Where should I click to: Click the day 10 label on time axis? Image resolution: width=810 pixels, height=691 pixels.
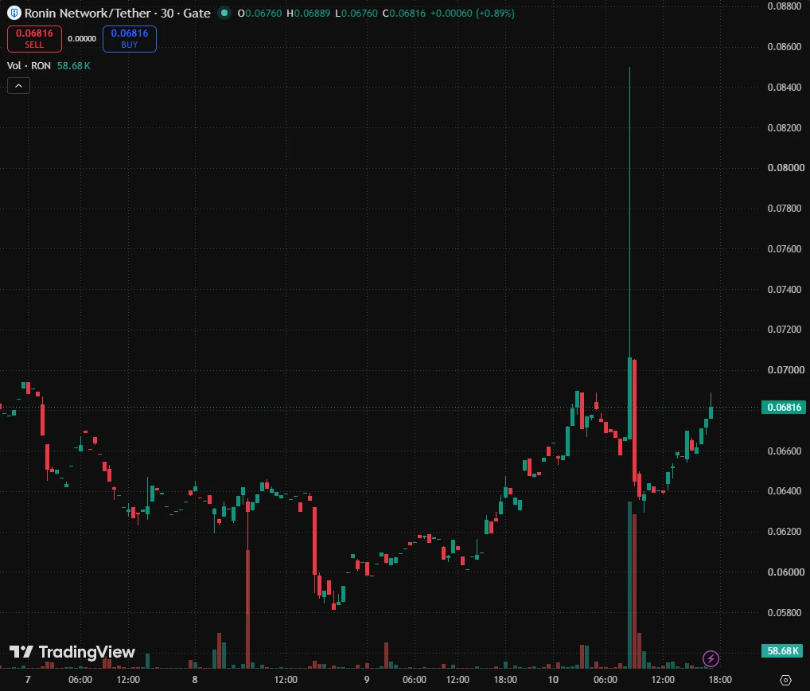[x=553, y=680]
